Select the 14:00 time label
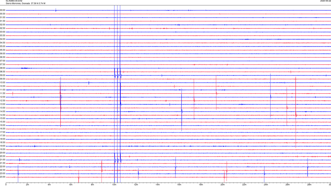This screenshot has width=331, height=186. [3, 111]
